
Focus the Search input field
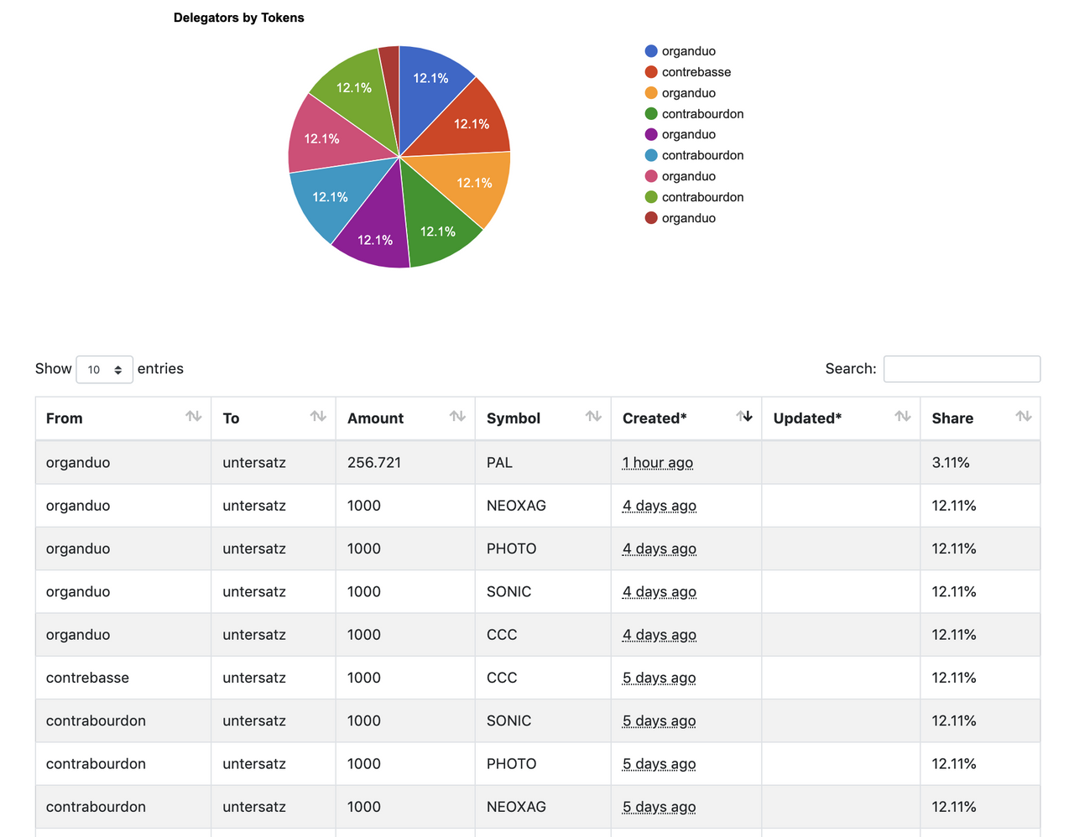tap(962, 369)
